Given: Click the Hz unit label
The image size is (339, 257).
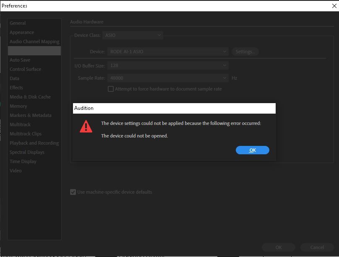Looking at the screenshot, I should [x=235, y=78].
